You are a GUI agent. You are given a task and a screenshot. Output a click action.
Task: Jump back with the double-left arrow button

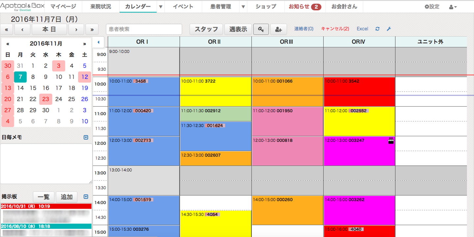pos(7,29)
